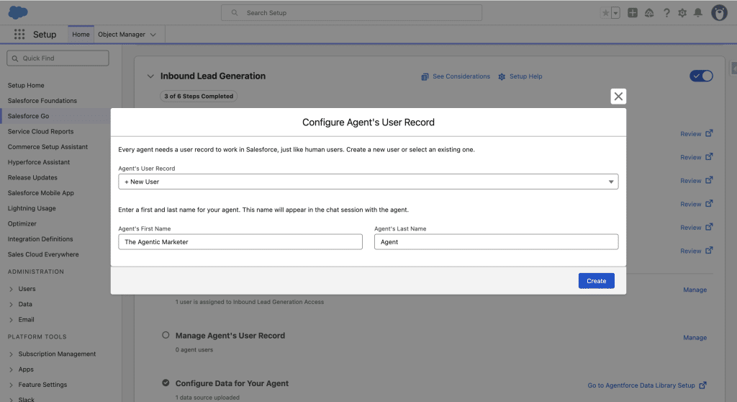The image size is (737, 402).
Task: Click the Agent's First Name field
Action: [x=240, y=242]
